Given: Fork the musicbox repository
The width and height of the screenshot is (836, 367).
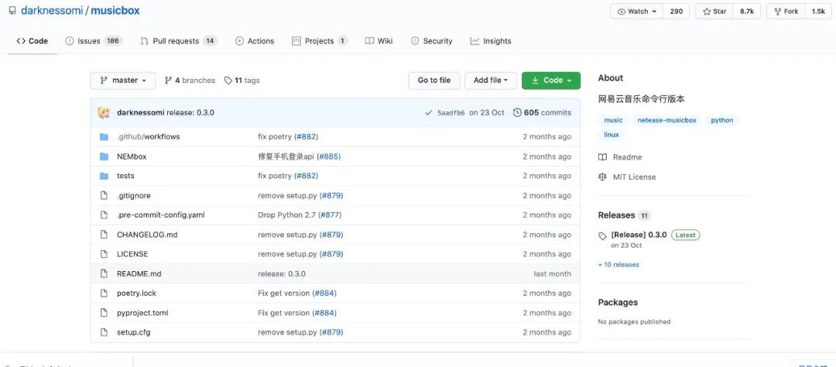Looking at the screenshot, I should [x=786, y=11].
